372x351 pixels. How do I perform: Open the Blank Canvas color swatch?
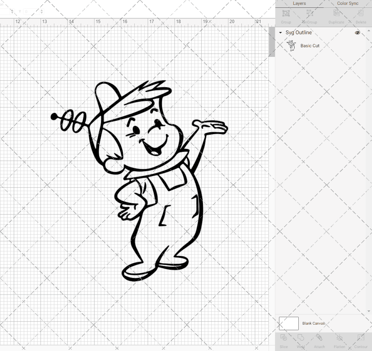point(288,323)
